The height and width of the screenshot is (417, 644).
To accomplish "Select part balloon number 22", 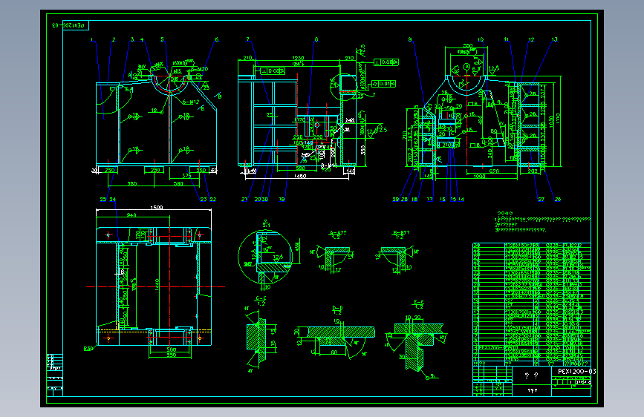I will point(212,200).
